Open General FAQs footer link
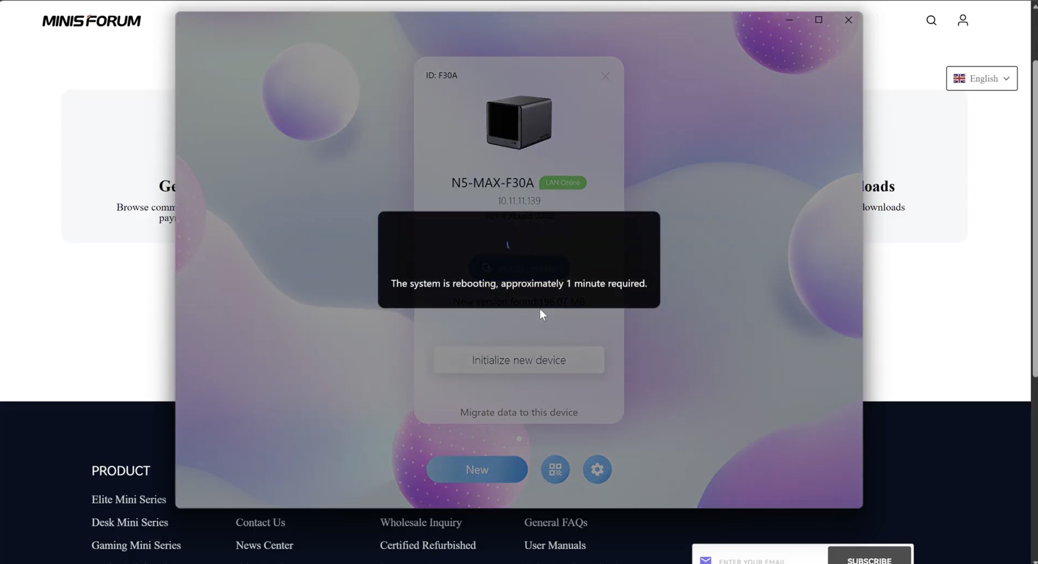1038x564 pixels. tap(556, 522)
